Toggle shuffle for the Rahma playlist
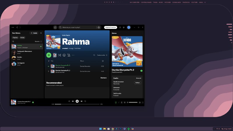The image size is (233, 131). point(59,55)
